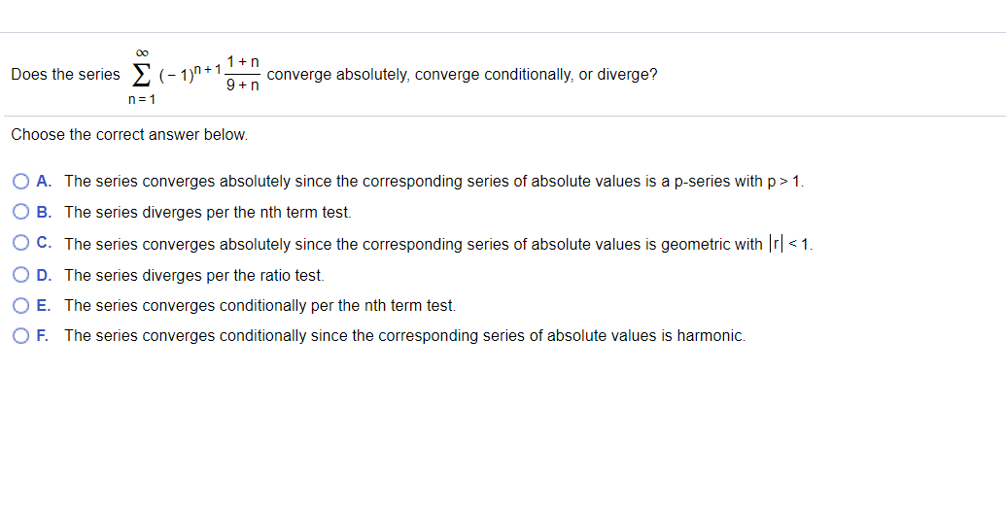This screenshot has height=510, width=1006.
Task: Click the bold letter D label
Action: tap(44, 275)
